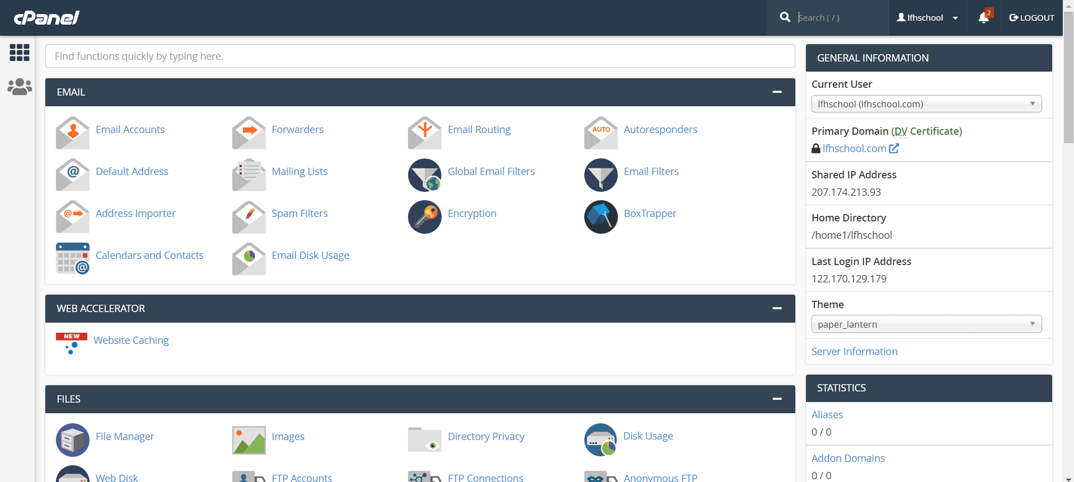Viewport: 1074px width, 482px height.
Task: Click the Shared IP Address value 207.174.213.93
Action: [846, 192]
